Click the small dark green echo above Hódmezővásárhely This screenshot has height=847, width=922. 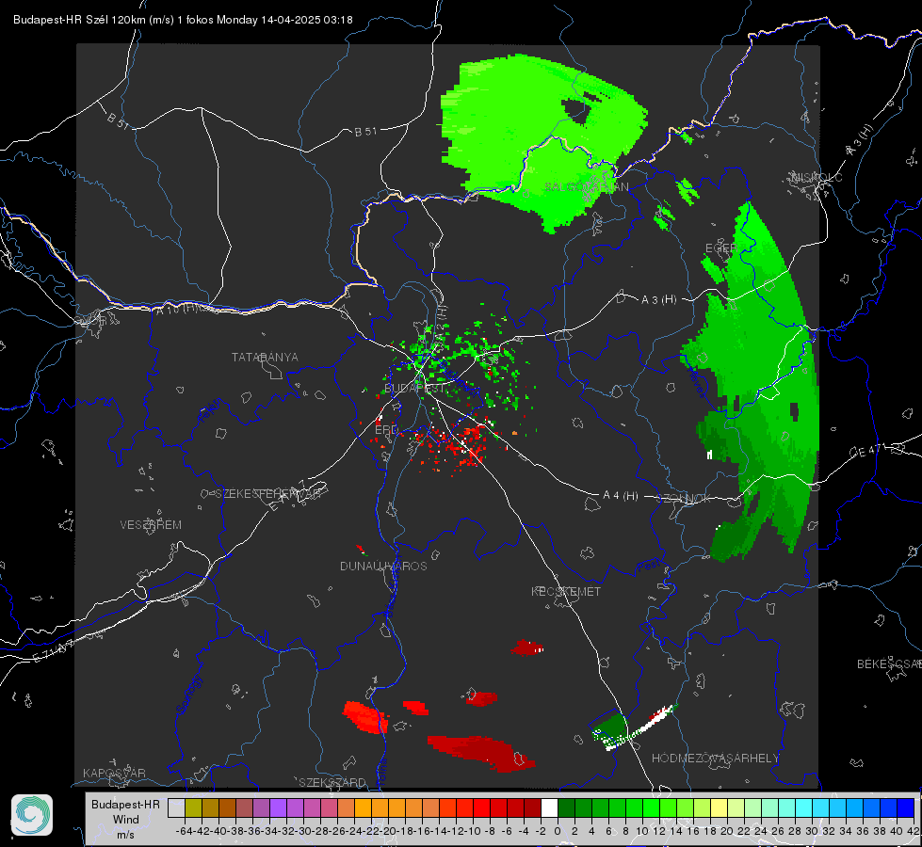coord(609,727)
